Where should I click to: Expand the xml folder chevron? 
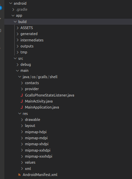[22, 169]
